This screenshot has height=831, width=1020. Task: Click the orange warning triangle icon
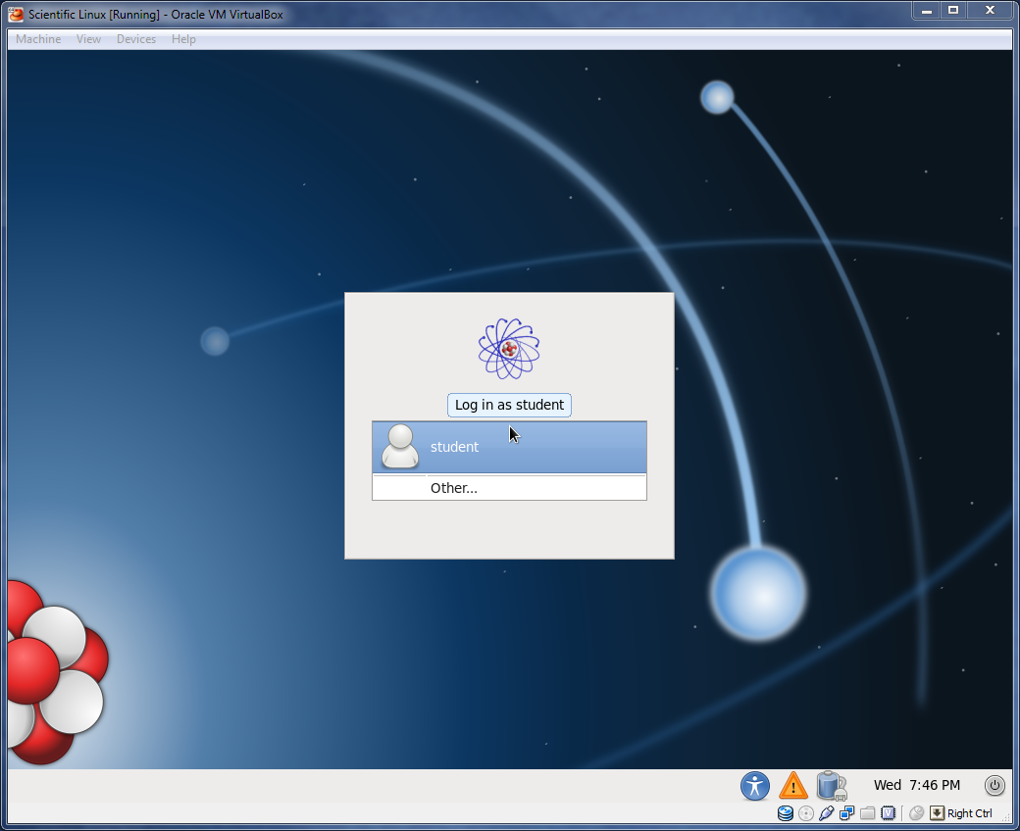[x=793, y=786]
